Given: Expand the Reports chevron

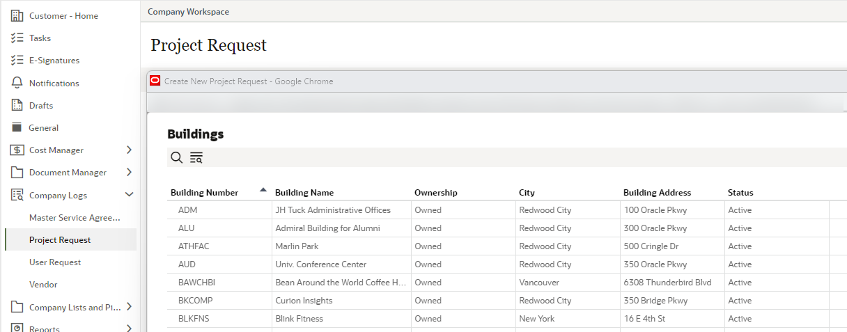Looking at the screenshot, I should pos(129,329).
